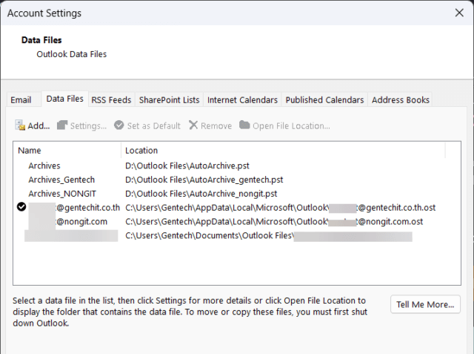This screenshot has height=354, width=474.
Task: Click the Add data file icon
Action: pos(20,125)
